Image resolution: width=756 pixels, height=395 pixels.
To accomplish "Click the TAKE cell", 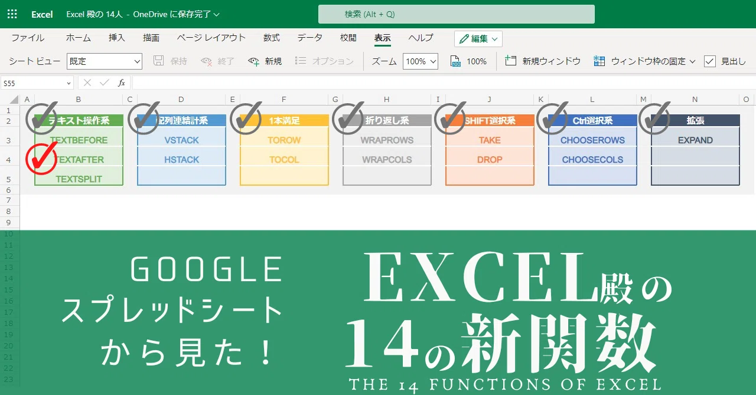I will pos(490,140).
